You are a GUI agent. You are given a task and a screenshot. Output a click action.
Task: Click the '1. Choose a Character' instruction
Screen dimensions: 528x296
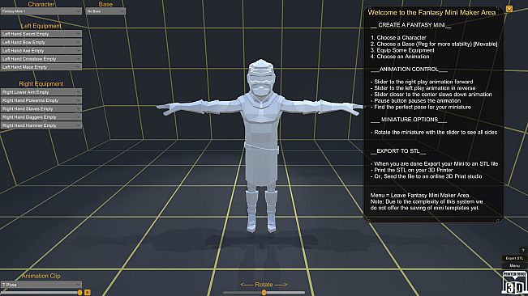[398, 37]
